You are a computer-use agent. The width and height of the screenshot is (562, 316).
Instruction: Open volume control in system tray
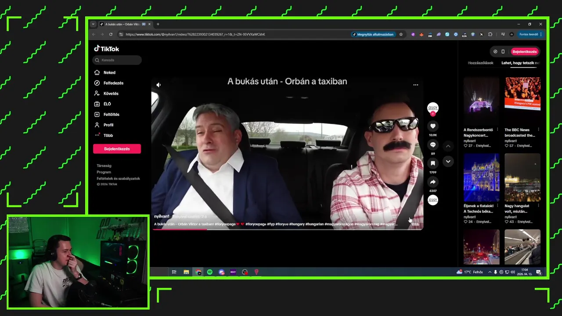(x=513, y=272)
